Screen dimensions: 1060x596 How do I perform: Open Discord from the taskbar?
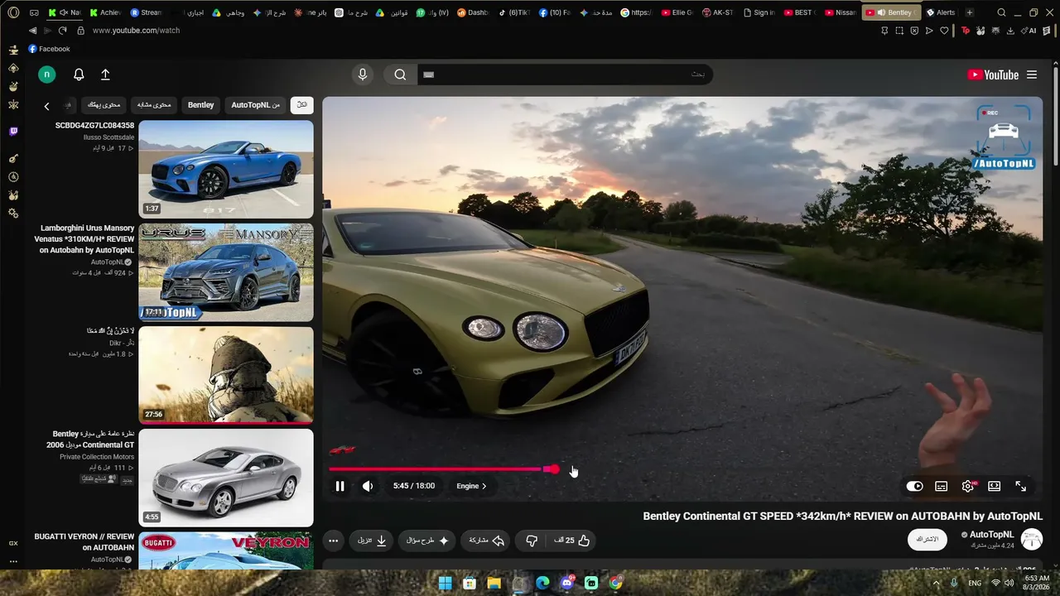(x=567, y=583)
